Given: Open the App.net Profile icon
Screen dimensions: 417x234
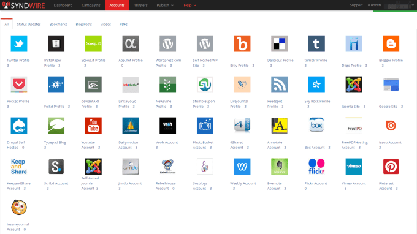Looking at the screenshot, I should point(131,43).
